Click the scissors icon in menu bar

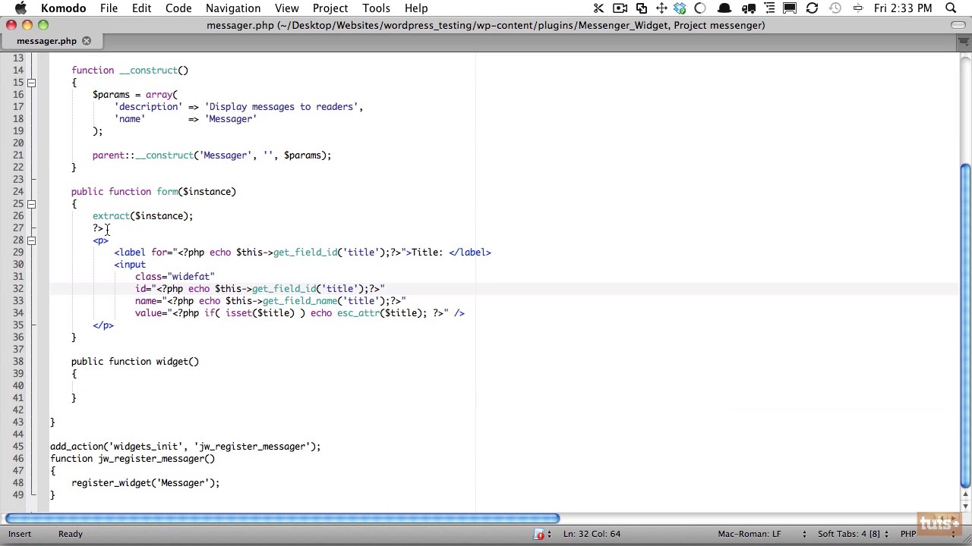(598, 8)
